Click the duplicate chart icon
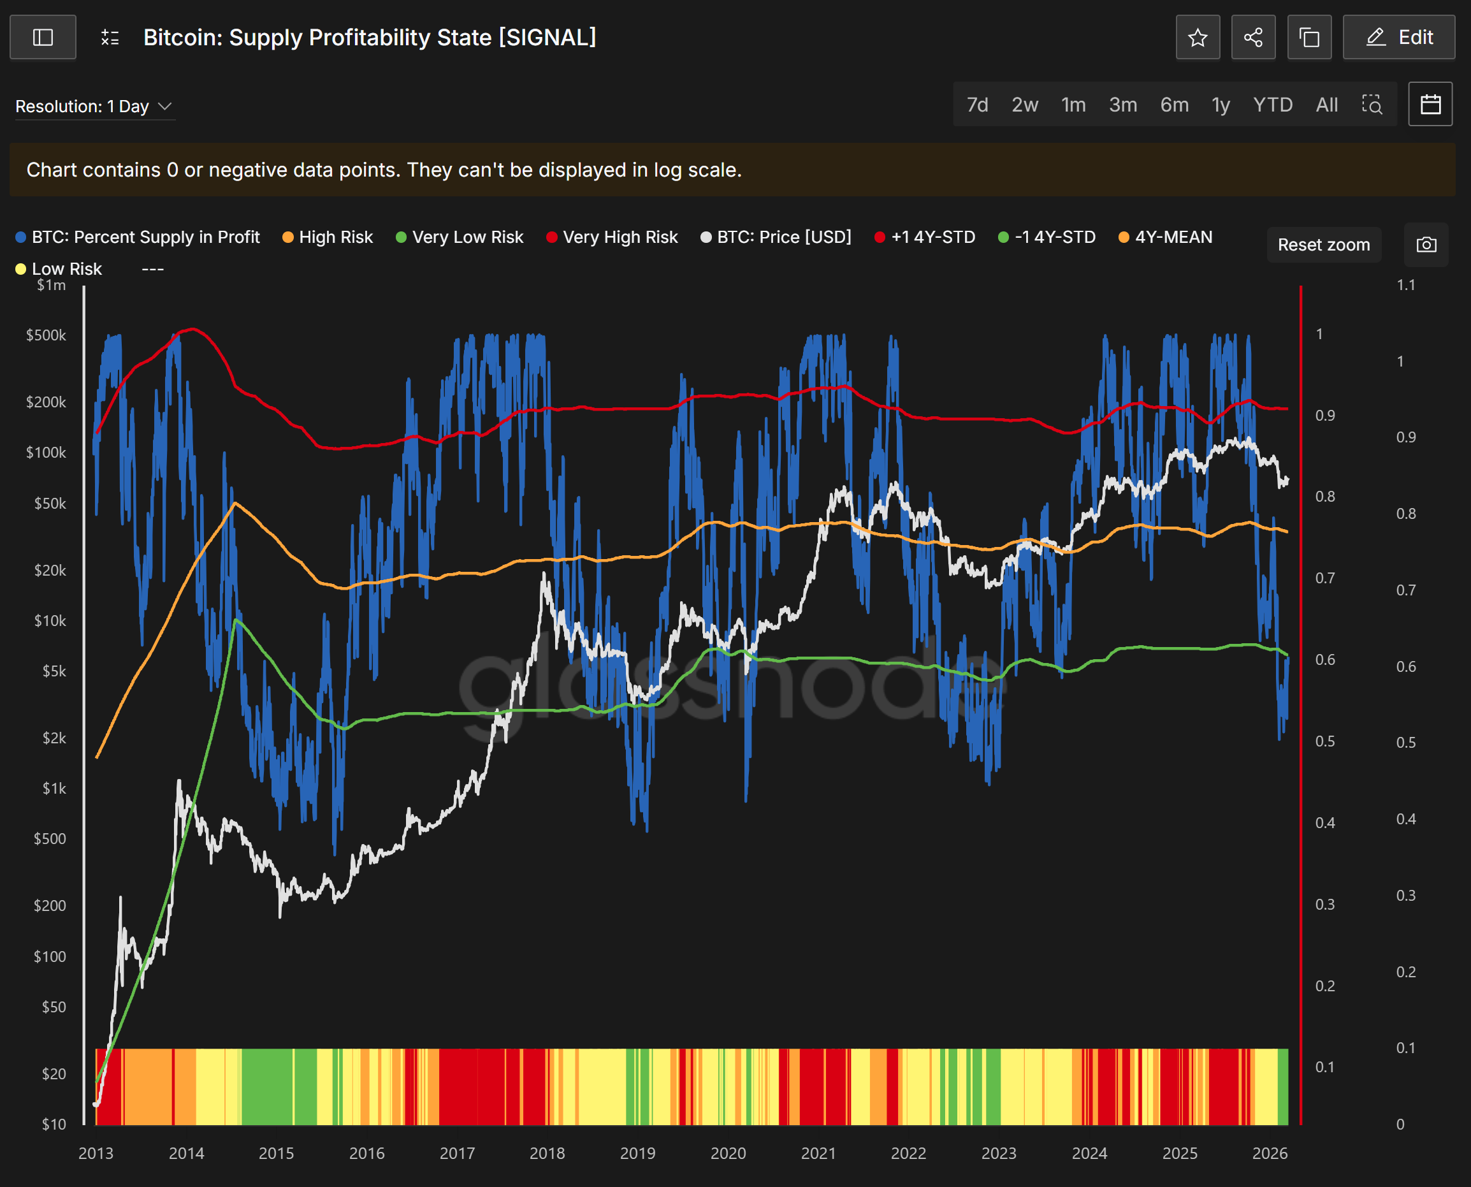 pos(1308,37)
